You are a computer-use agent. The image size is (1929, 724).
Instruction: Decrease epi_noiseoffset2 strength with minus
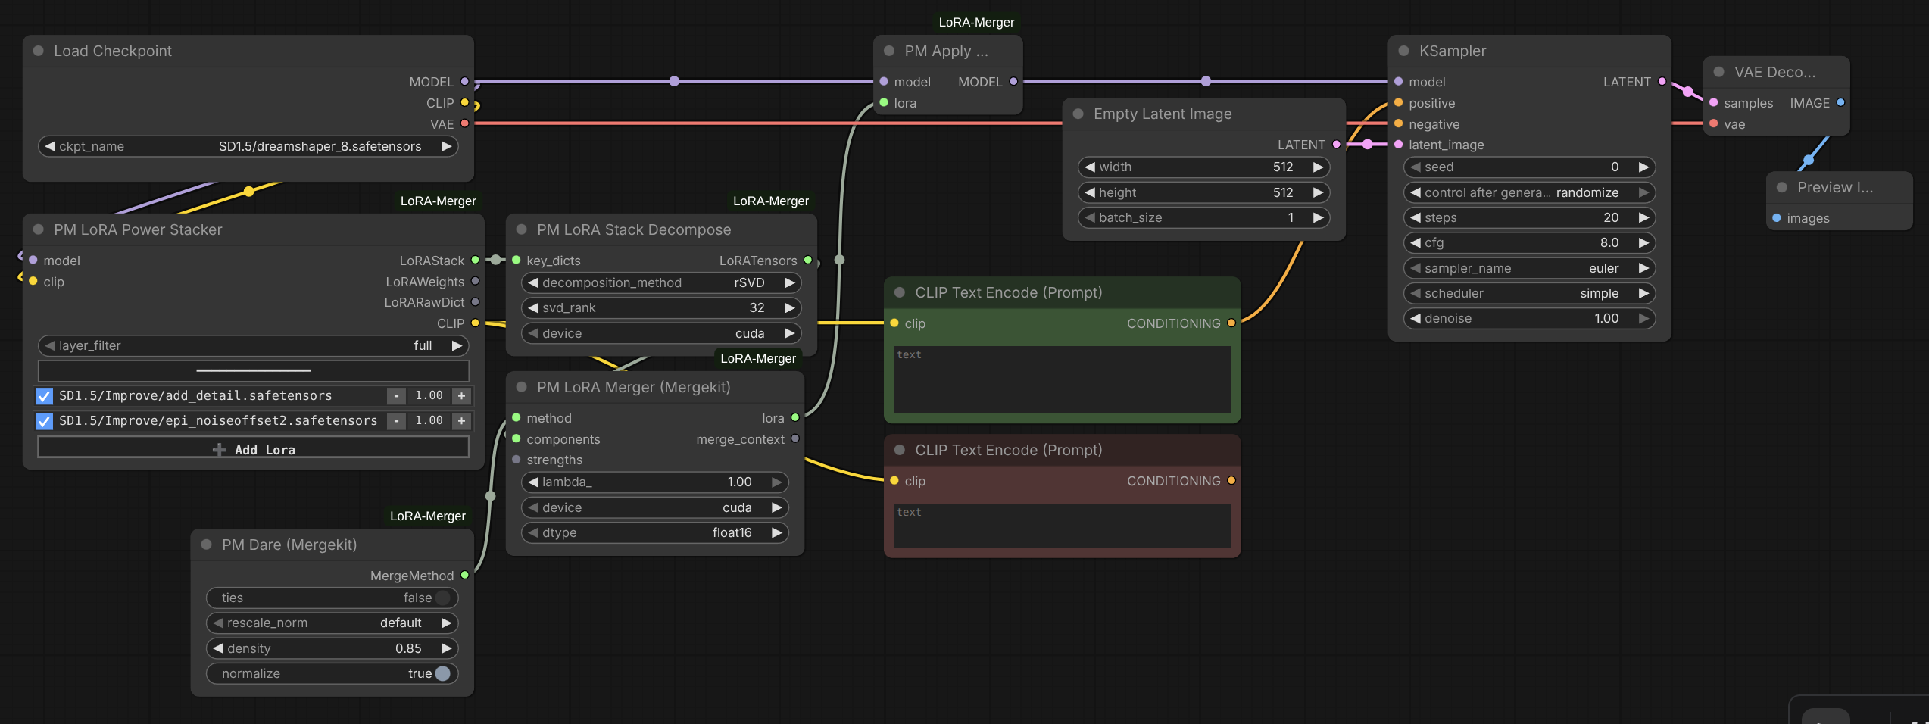396,421
